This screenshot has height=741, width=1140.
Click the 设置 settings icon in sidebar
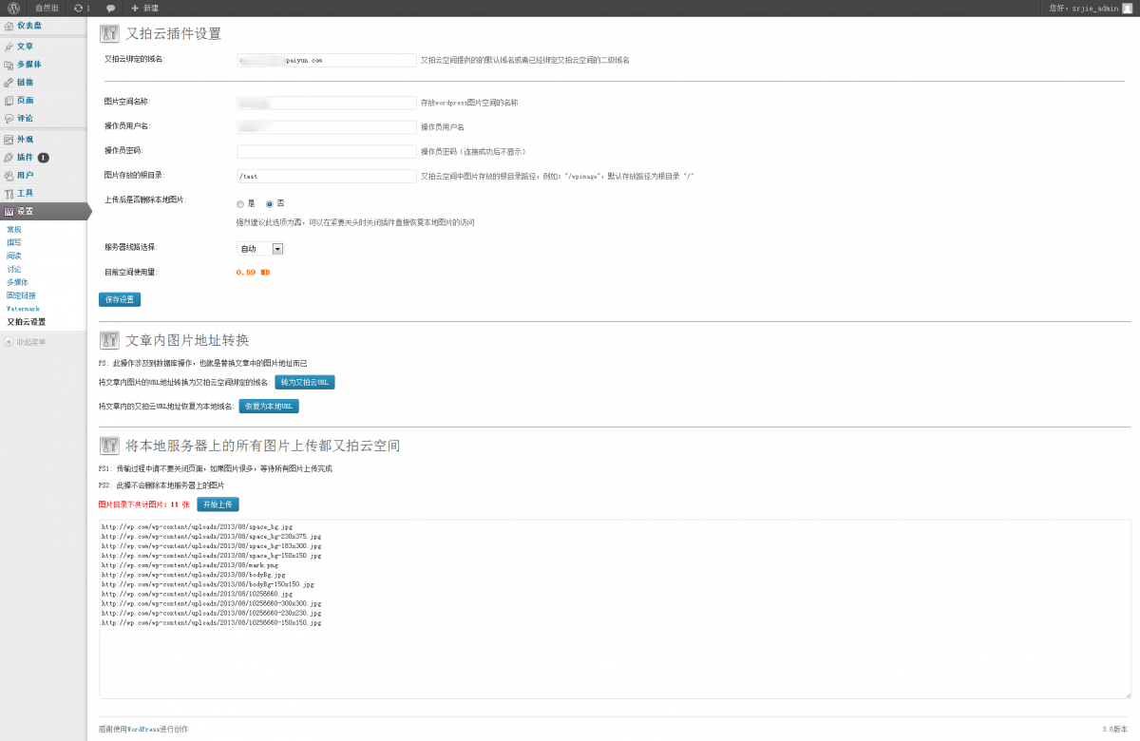coord(9,211)
